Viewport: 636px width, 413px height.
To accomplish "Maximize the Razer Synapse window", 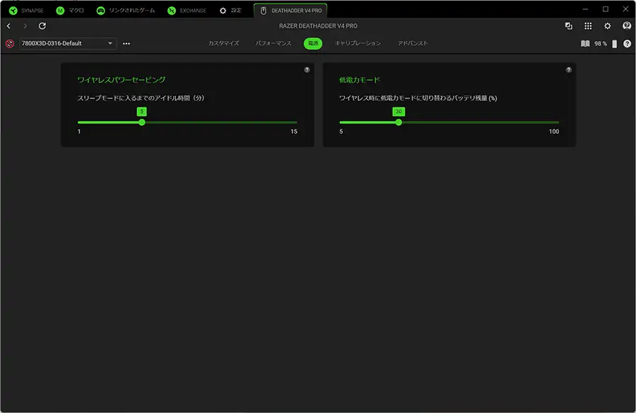I will point(606,9).
